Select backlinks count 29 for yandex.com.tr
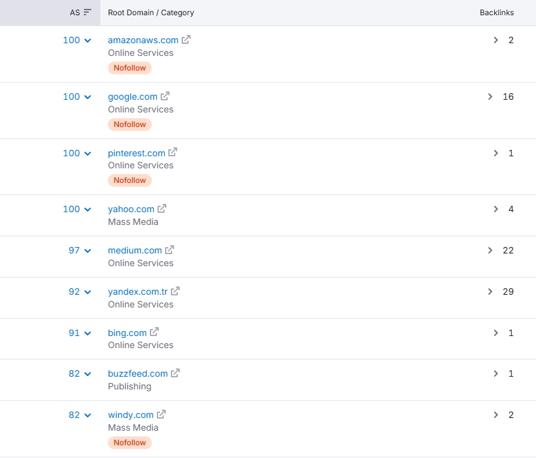 (x=508, y=292)
